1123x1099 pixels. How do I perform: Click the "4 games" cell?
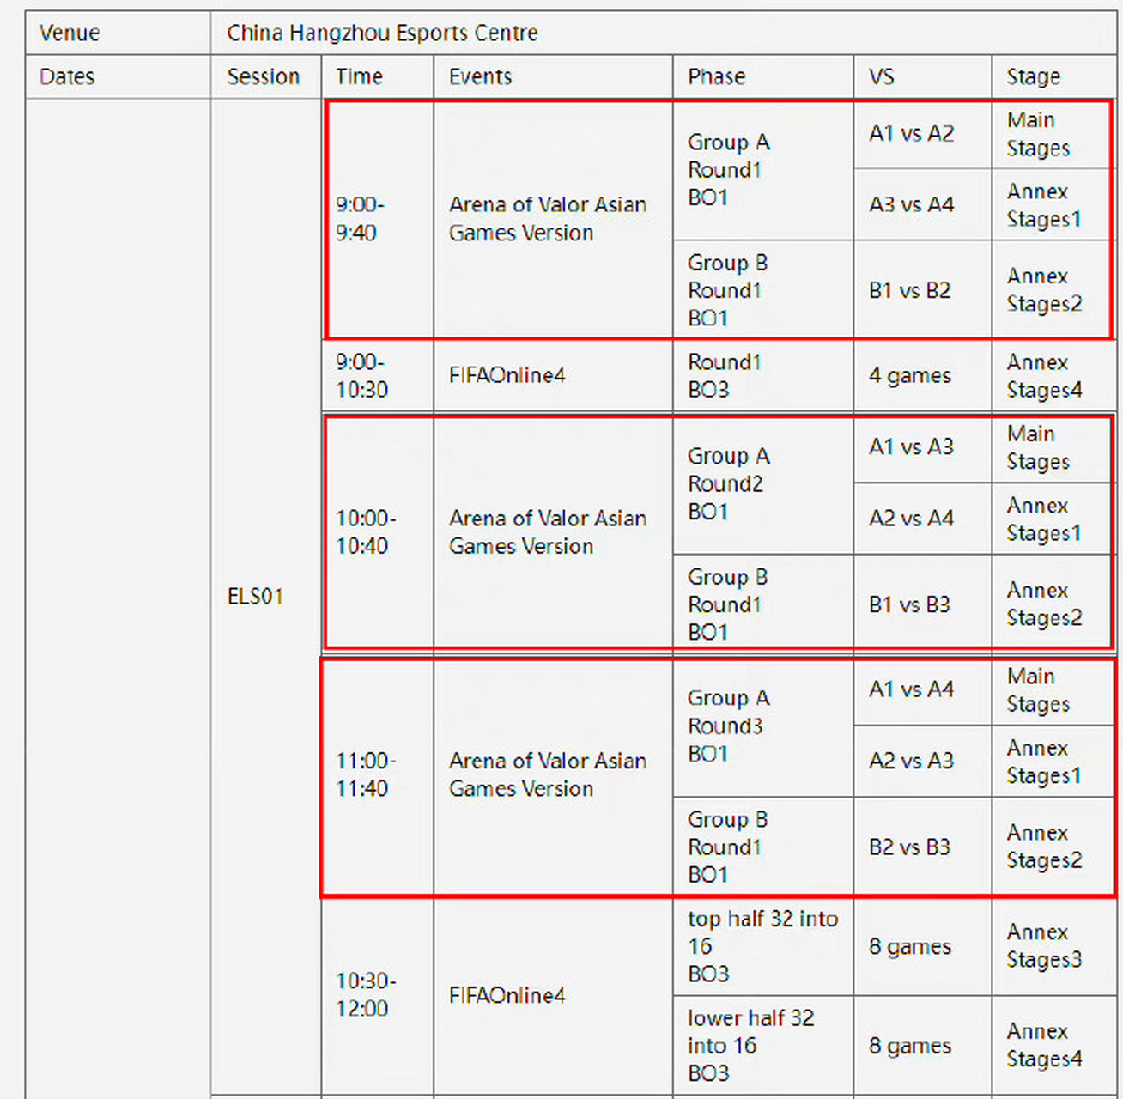click(x=923, y=376)
